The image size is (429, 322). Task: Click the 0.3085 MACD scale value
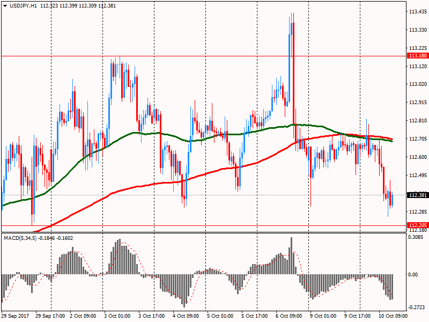(415, 237)
